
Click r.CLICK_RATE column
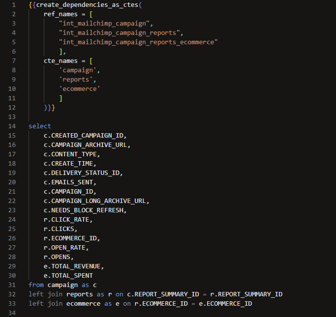[66, 220]
